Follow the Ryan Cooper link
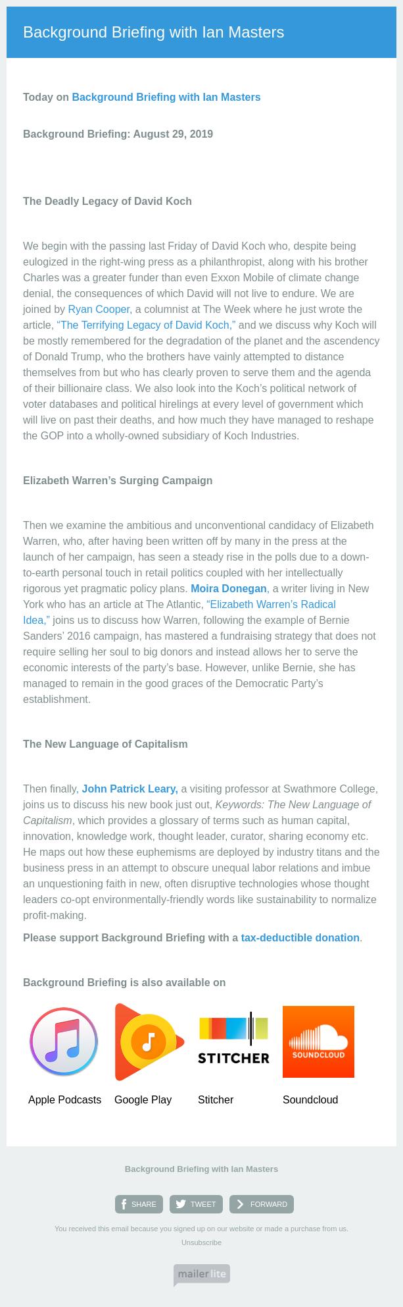The width and height of the screenshot is (403, 1307). click(x=99, y=309)
